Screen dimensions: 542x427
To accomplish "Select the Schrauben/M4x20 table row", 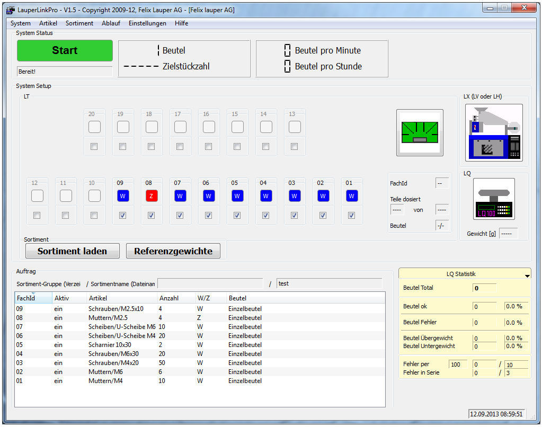I will [200, 363].
